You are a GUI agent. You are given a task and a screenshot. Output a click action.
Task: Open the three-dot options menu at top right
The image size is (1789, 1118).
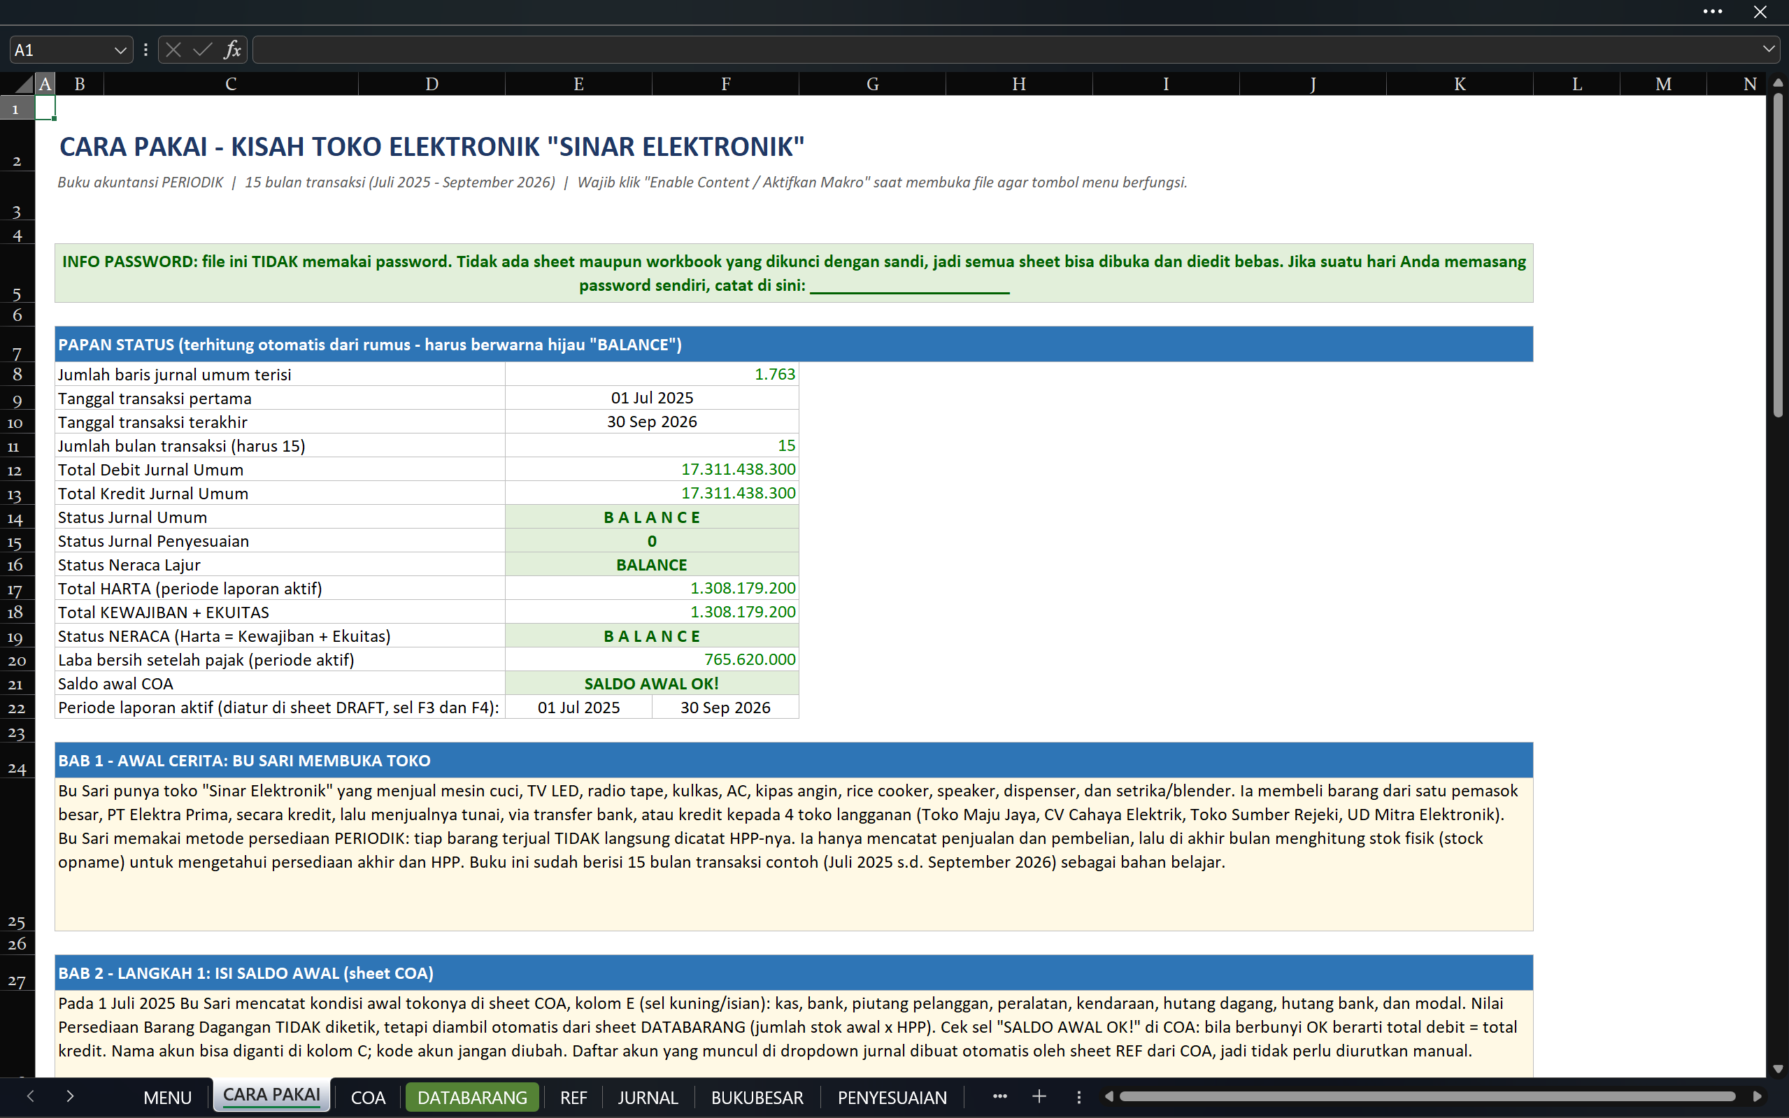[1713, 12]
